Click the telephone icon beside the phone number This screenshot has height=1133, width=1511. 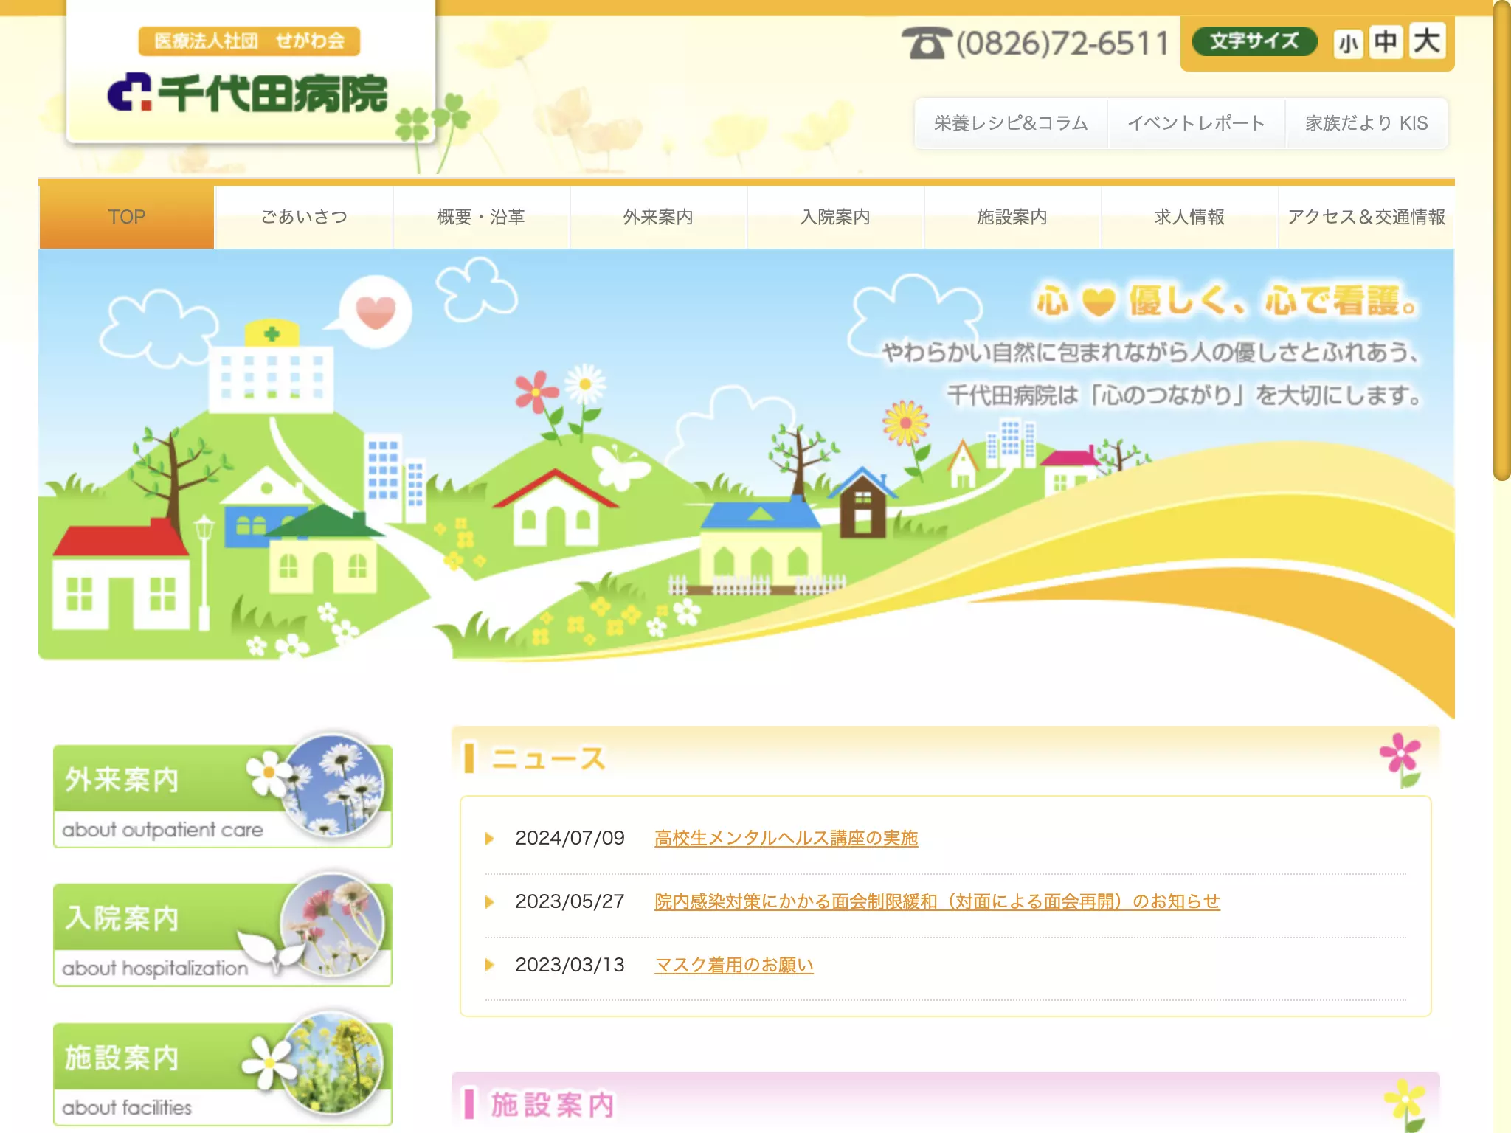click(x=925, y=43)
